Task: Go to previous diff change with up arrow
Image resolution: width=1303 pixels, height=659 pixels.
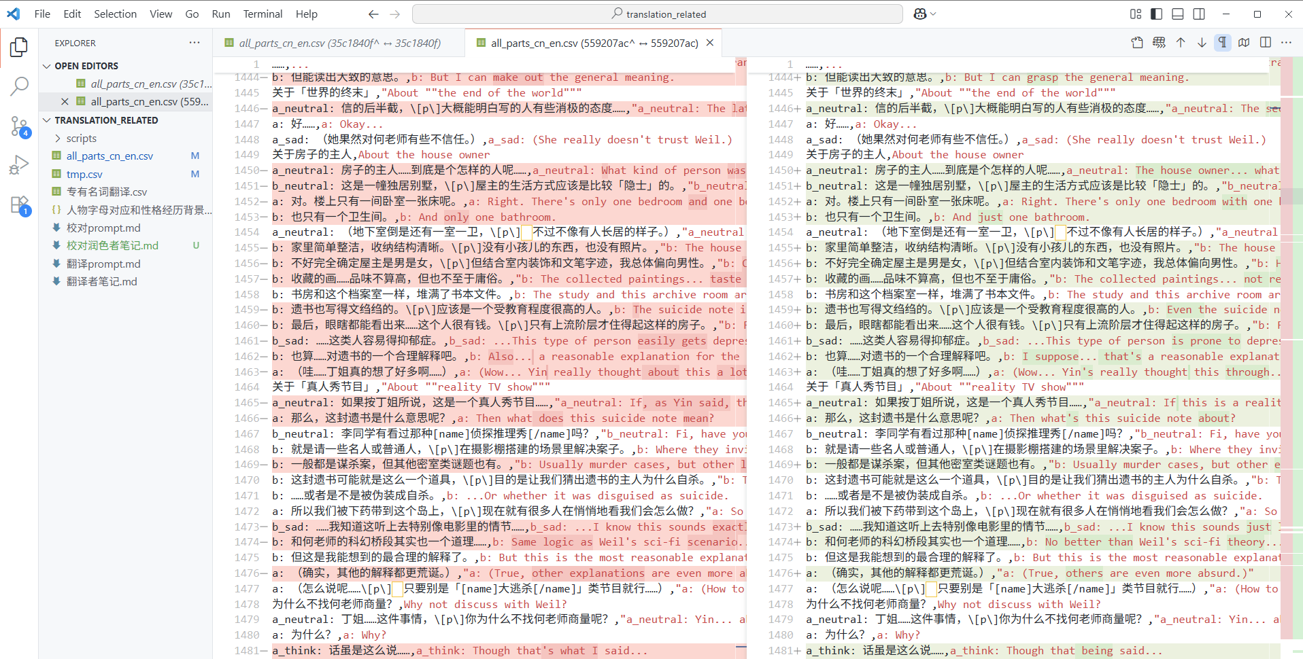Action: coord(1181,42)
